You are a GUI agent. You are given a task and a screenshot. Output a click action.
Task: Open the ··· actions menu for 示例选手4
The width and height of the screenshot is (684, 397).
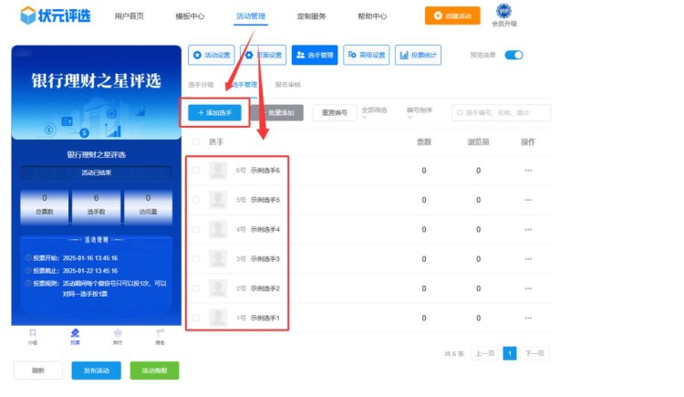coord(527,230)
